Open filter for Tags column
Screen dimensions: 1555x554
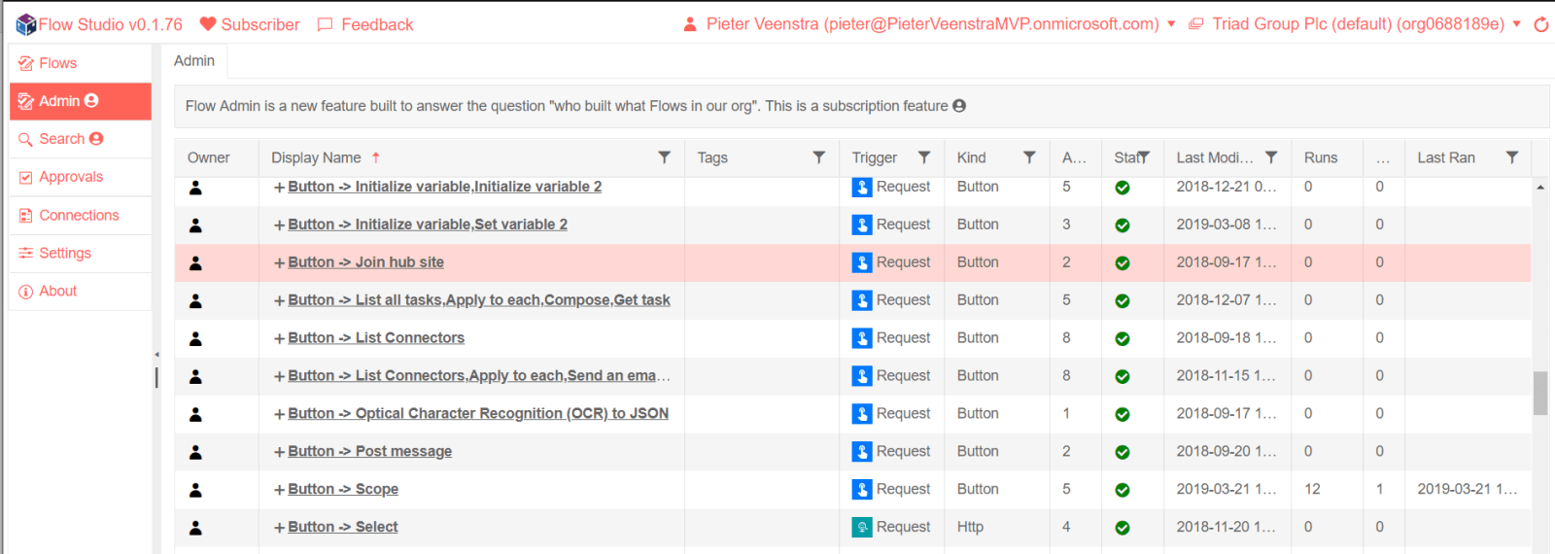[x=819, y=156]
